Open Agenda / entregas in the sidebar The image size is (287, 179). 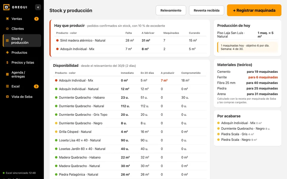22,74
